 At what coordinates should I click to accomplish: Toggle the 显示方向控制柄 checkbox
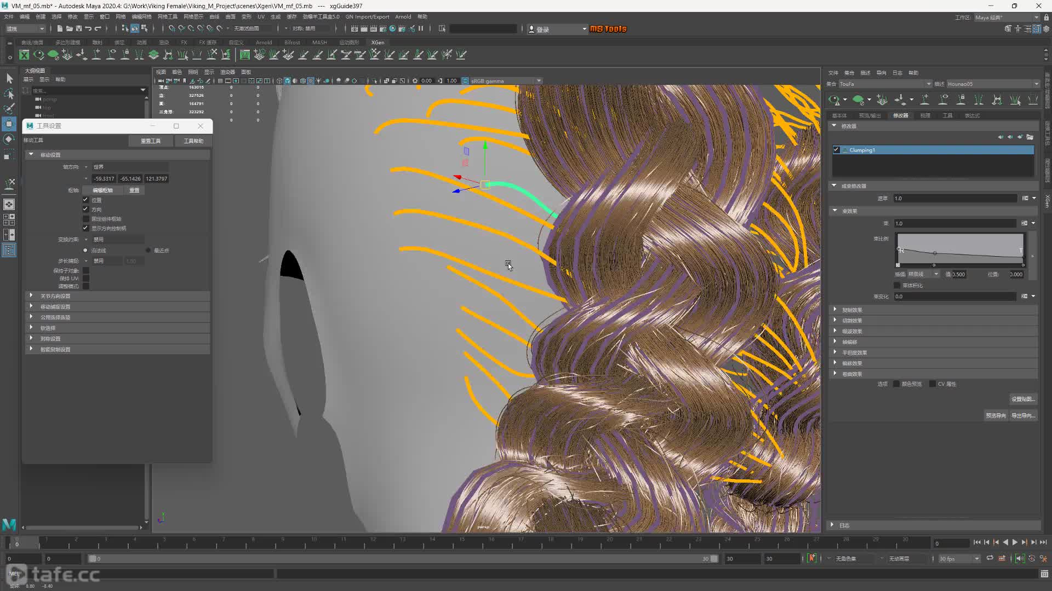(x=85, y=228)
